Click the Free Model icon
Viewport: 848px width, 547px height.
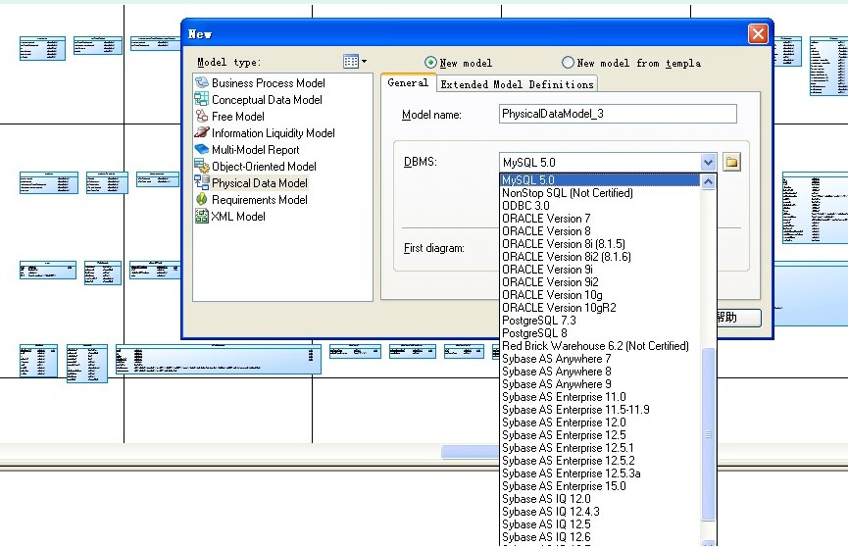(x=202, y=116)
